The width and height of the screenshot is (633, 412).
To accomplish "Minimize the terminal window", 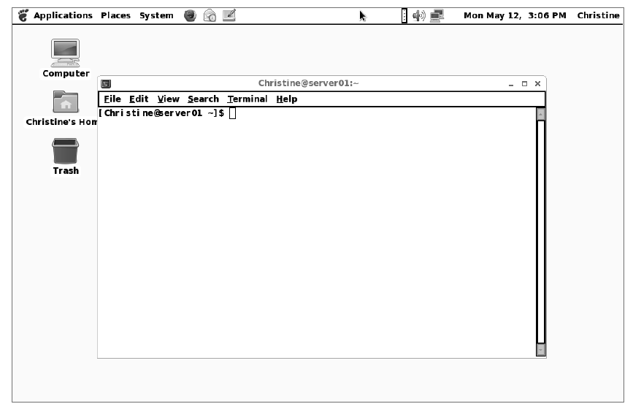I will [511, 84].
